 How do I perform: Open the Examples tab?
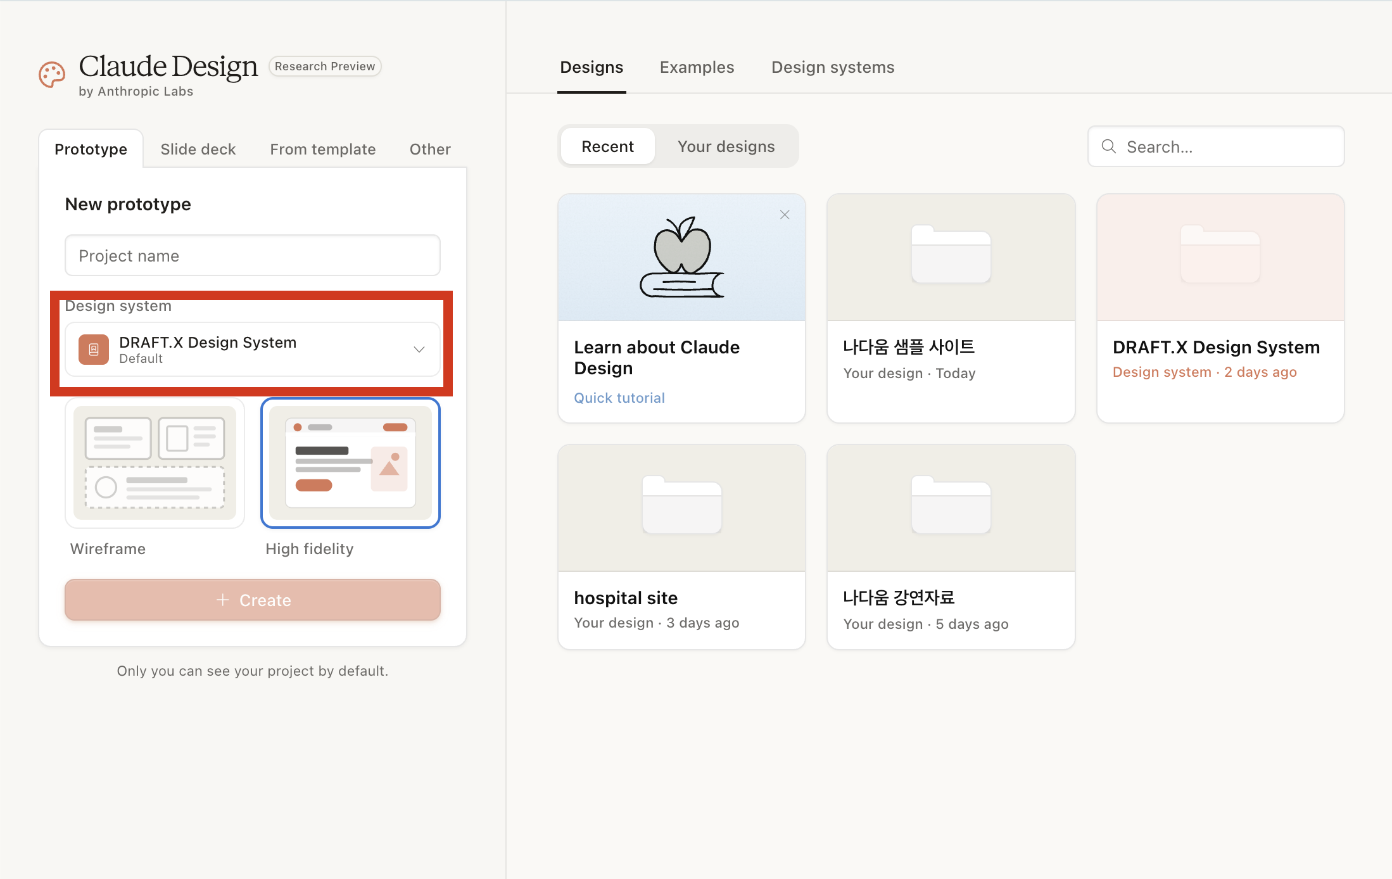tap(697, 67)
